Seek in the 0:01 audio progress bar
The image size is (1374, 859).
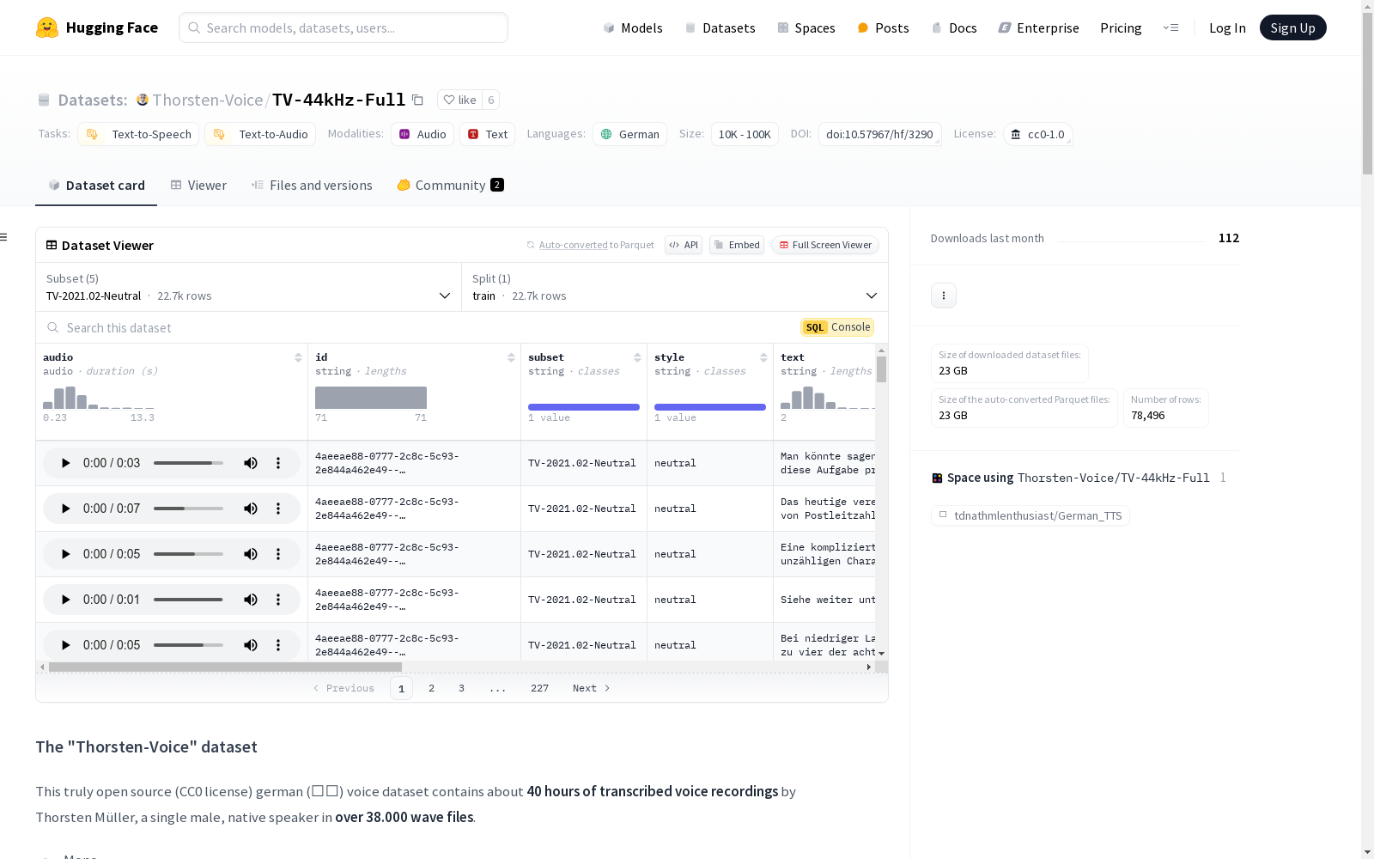pos(188,600)
